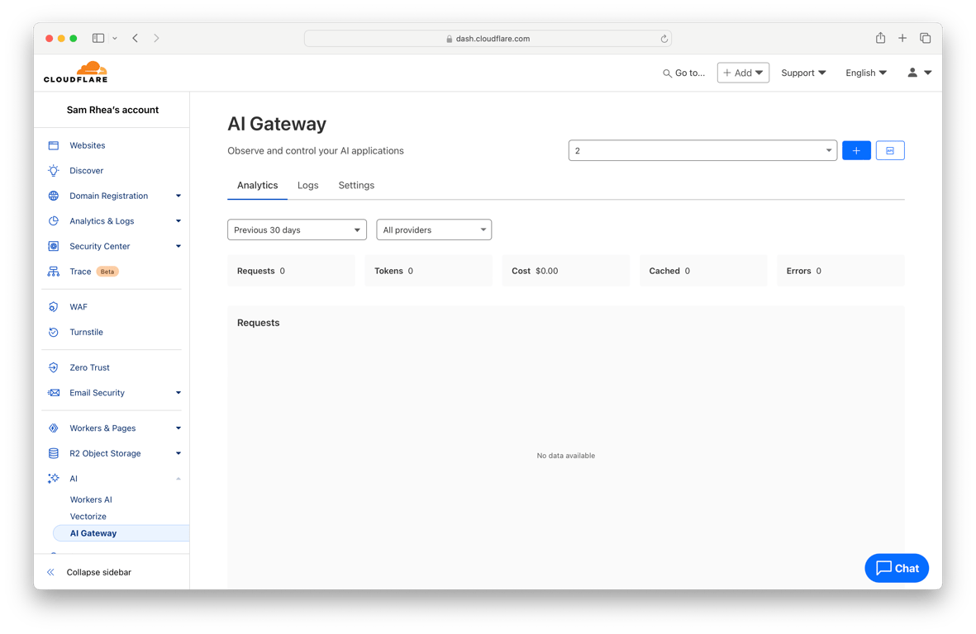Viewport: 976px width, 634px height.
Task: Open the gateway display view button beside plus
Action: click(890, 150)
